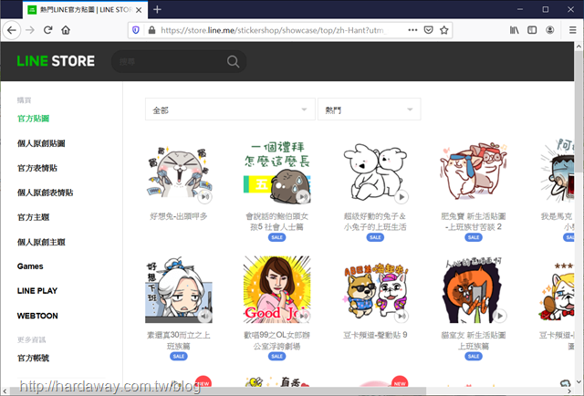
Task: Open LINE PLAY in the sidebar
Action: pos(37,291)
